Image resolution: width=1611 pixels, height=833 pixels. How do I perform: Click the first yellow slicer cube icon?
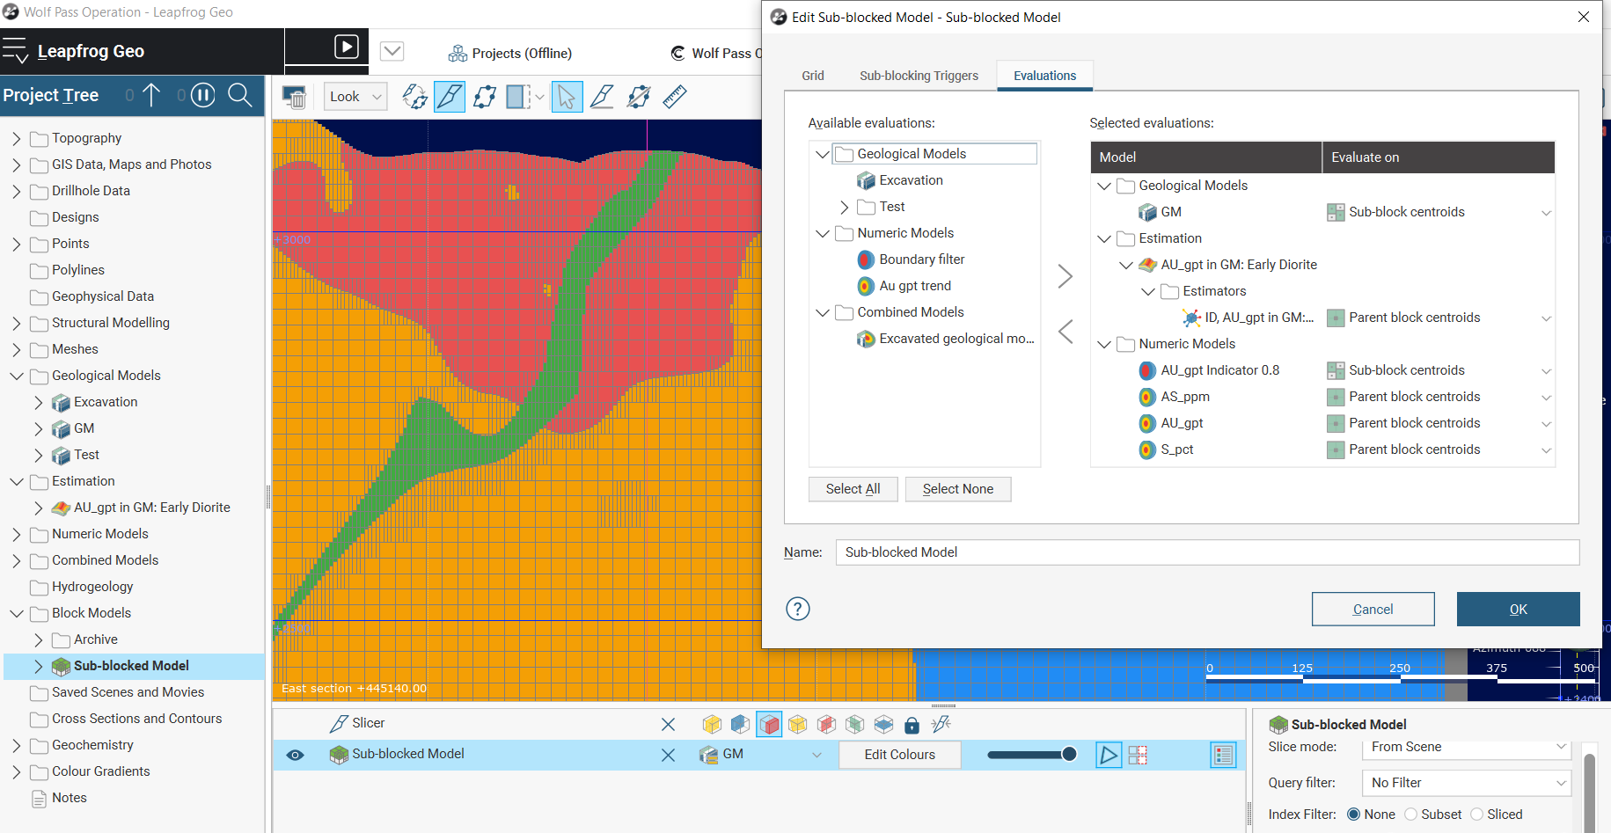pyautogui.click(x=712, y=724)
